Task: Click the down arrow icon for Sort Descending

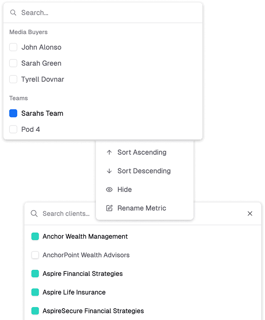Action: pyautogui.click(x=109, y=171)
